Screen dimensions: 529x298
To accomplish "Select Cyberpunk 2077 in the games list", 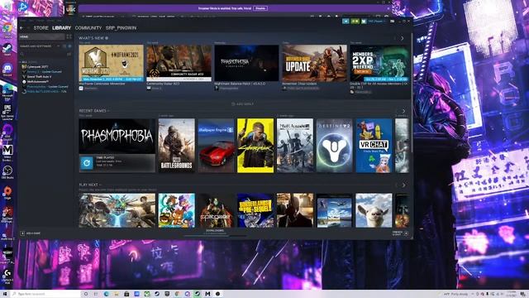I will [37, 67].
